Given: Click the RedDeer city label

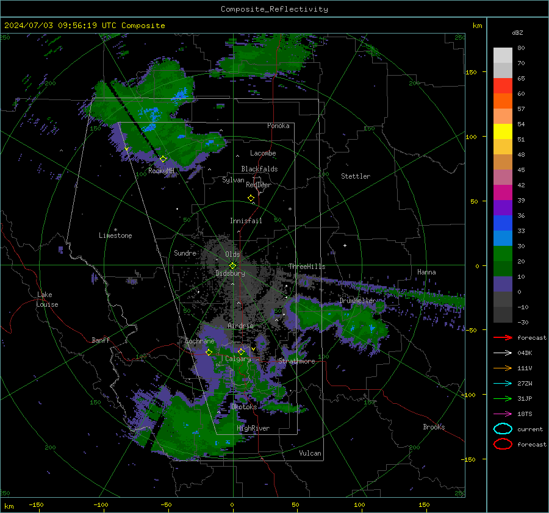Looking at the screenshot, I should pos(259,185).
